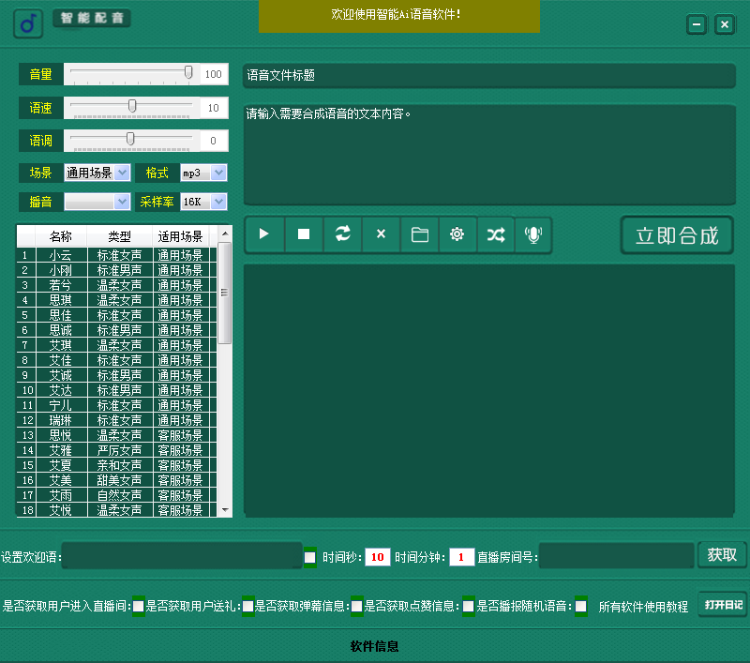This screenshot has height=663, width=750.
Task: Click the X clear icon in toolbar
Action: pyautogui.click(x=381, y=234)
